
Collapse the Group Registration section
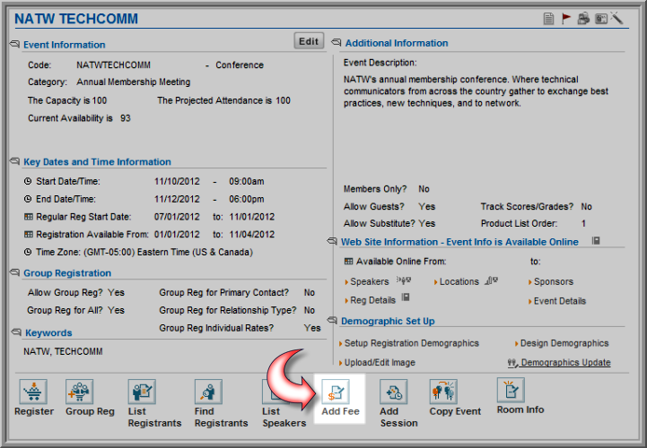14,272
